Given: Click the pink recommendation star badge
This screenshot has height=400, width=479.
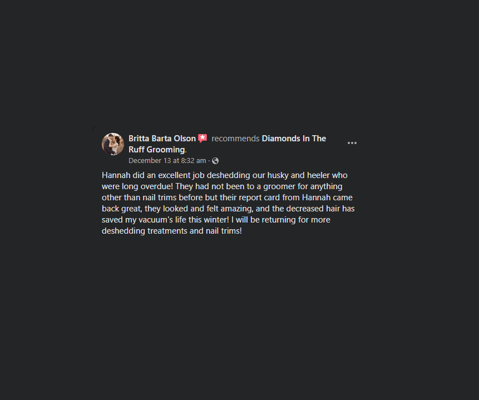Looking at the screenshot, I should tap(203, 139).
